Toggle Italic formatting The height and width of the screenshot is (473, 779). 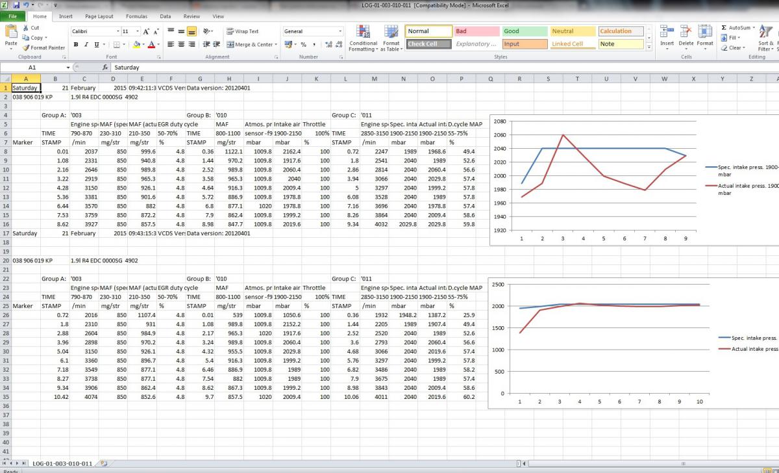click(86, 44)
